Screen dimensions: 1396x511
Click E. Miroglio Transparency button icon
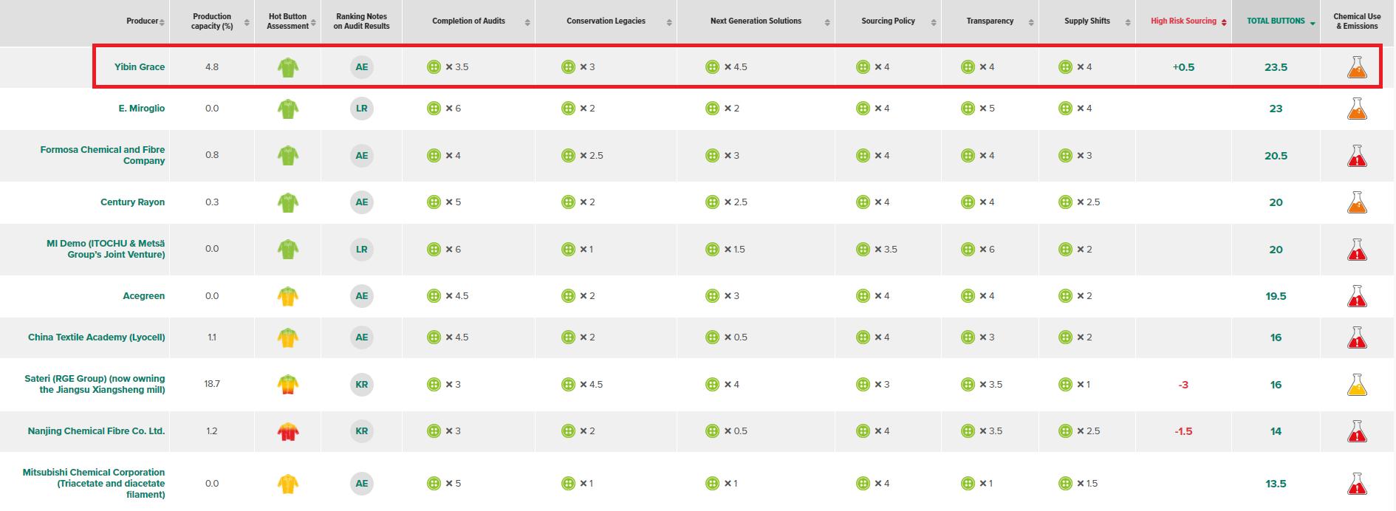click(x=968, y=109)
